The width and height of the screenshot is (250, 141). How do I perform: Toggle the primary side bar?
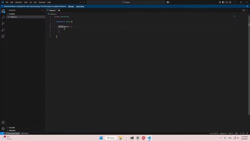tap(223, 2)
